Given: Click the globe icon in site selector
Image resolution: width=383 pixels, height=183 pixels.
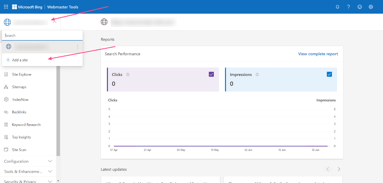Looking at the screenshot, I should point(7,22).
